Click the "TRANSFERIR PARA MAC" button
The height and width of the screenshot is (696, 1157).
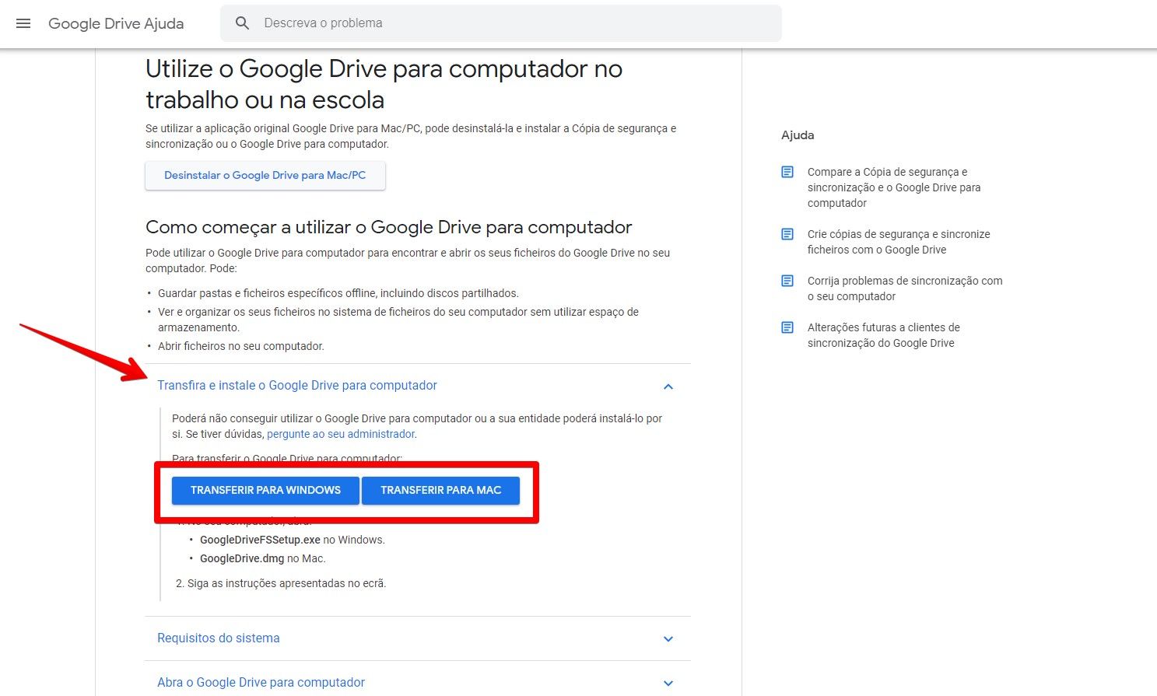[x=440, y=491]
